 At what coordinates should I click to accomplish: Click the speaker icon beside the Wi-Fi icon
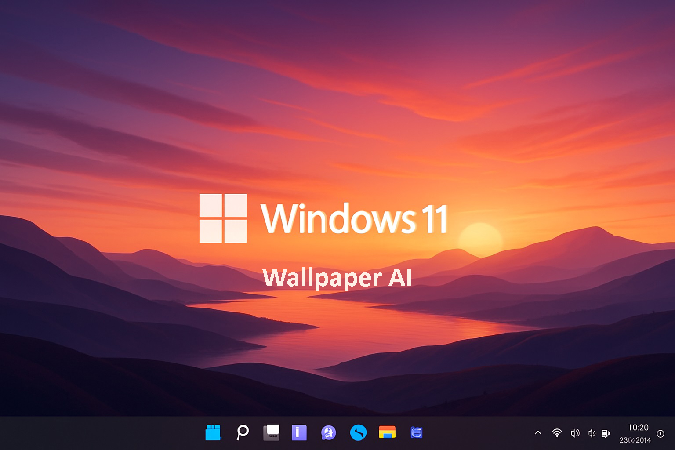(575, 433)
